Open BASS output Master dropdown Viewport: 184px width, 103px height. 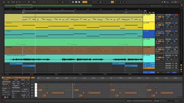[160, 27]
